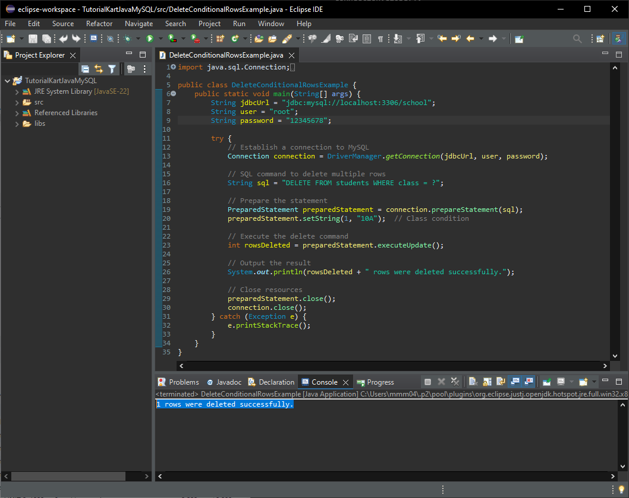Click the Open Perspective icon
This screenshot has width=629, height=498.
(600, 39)
